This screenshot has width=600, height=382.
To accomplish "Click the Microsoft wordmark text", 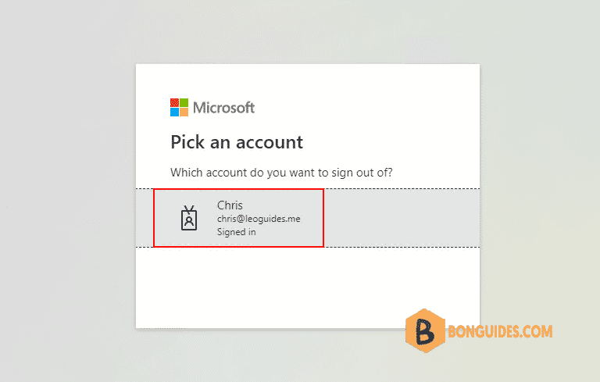I will (x=224, y=108).
